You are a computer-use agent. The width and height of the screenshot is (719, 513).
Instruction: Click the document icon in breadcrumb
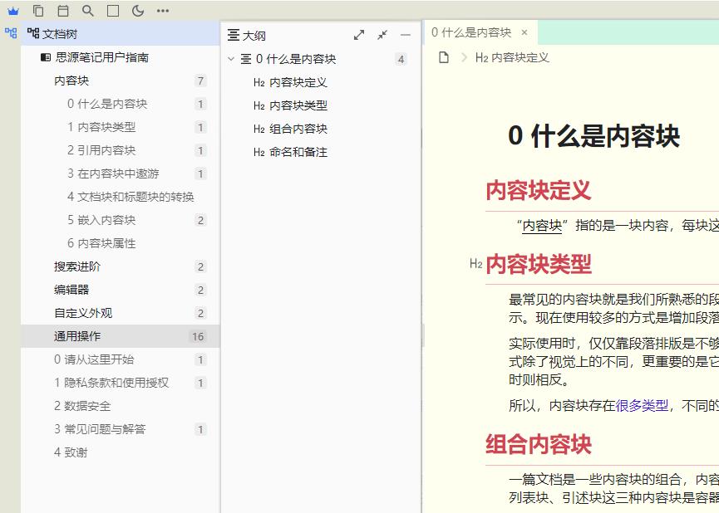tap(443, 57)
